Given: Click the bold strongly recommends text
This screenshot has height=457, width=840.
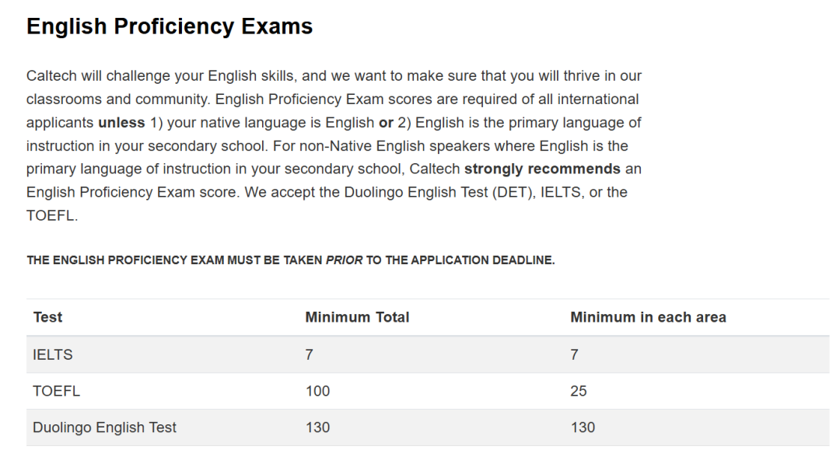Looking at the screenshot, I should 542,169.
